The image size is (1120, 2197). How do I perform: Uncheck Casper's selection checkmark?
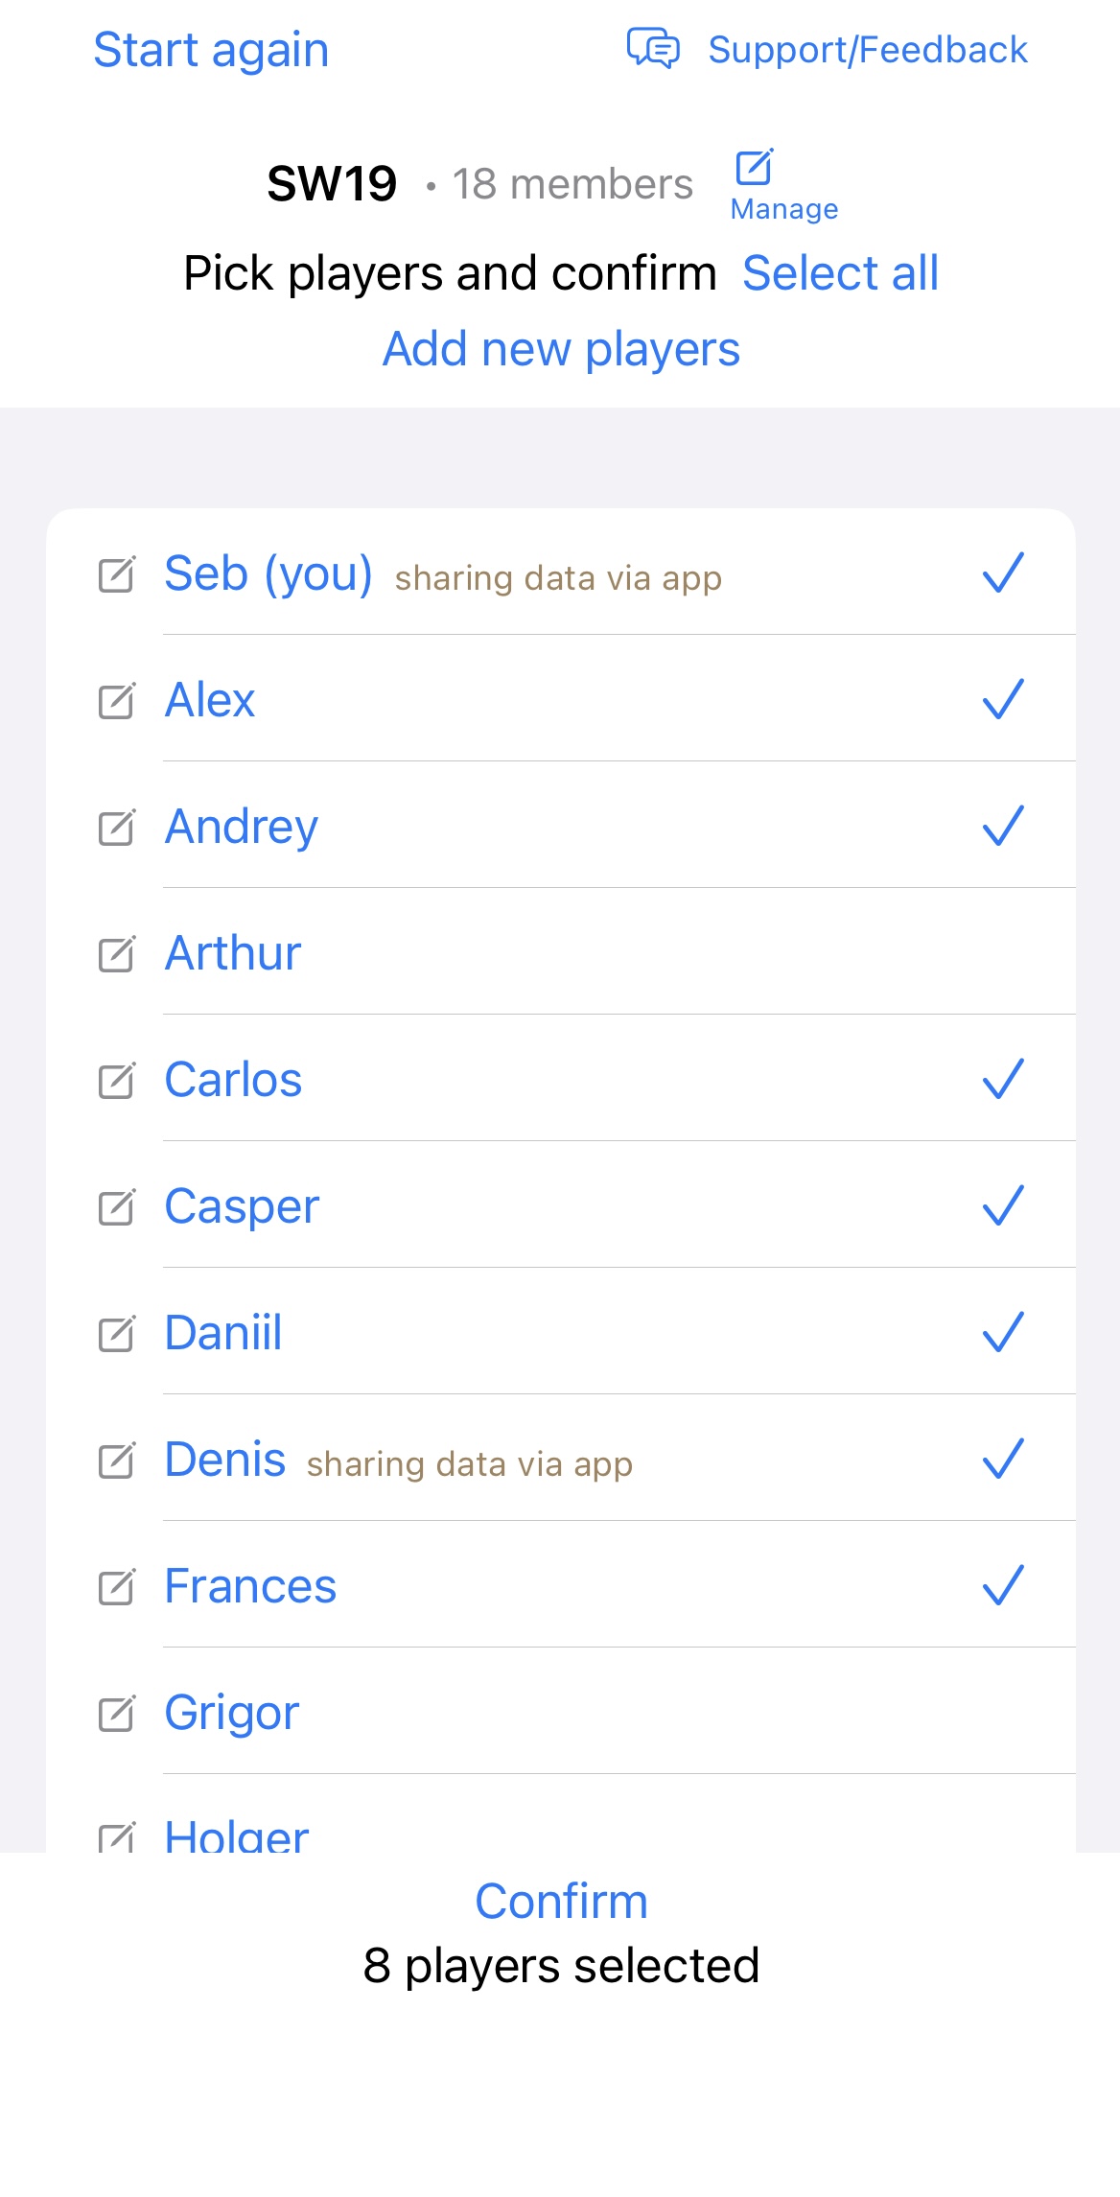1003,1205
